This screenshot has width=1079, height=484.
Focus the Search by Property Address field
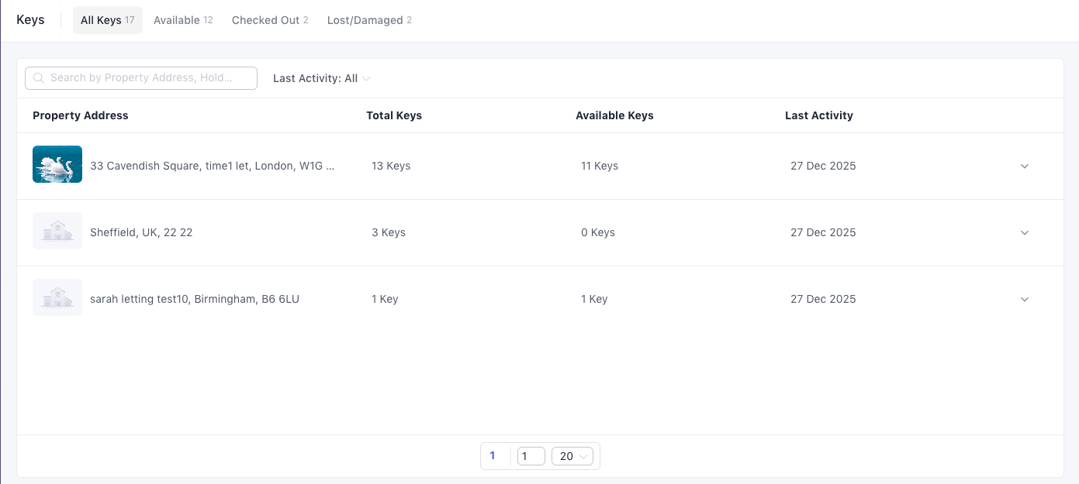click(x=147, y=78)
